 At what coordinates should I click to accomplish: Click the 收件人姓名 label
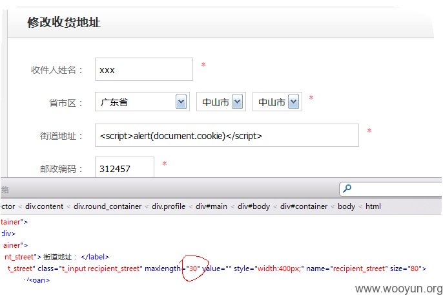coord(57,70)
